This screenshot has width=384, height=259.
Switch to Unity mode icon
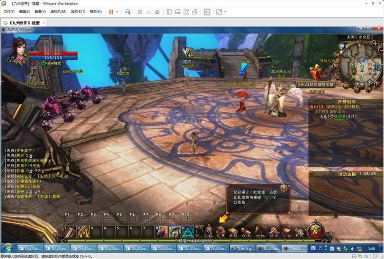click(x=195, y=12)
